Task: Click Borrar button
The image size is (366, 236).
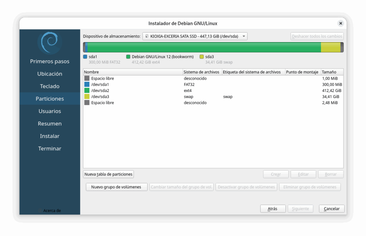Action: (x=331, y=174)
